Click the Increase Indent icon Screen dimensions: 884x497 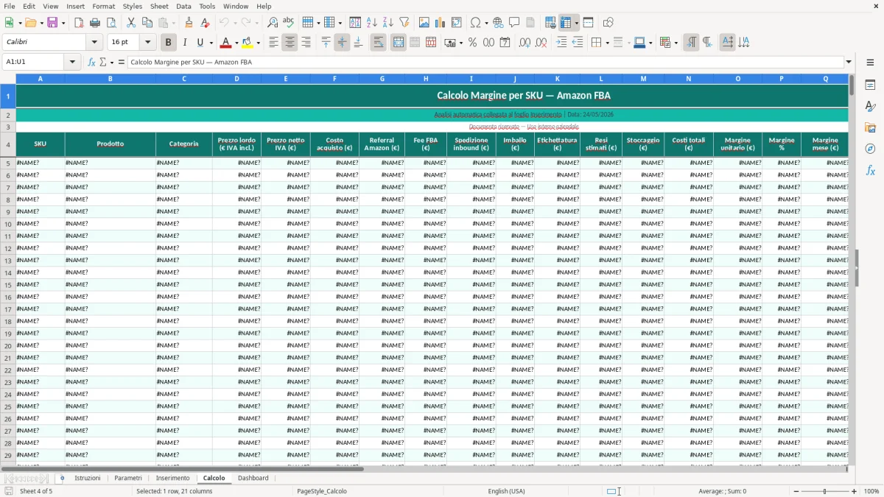(561, 43)
